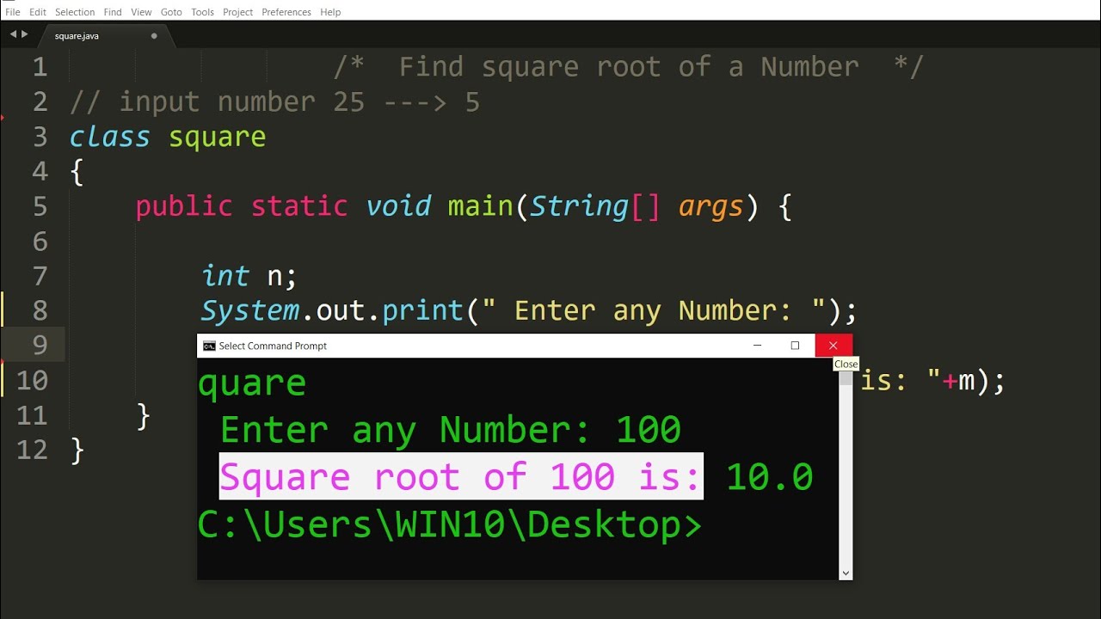Minimize the Command Prompt window

pos(757,346)
